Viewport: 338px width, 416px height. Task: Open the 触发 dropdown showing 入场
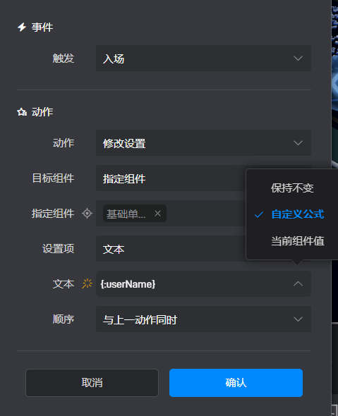point(203,58)
